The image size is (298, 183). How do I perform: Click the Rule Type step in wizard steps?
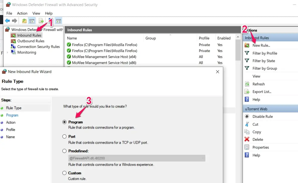14,108
